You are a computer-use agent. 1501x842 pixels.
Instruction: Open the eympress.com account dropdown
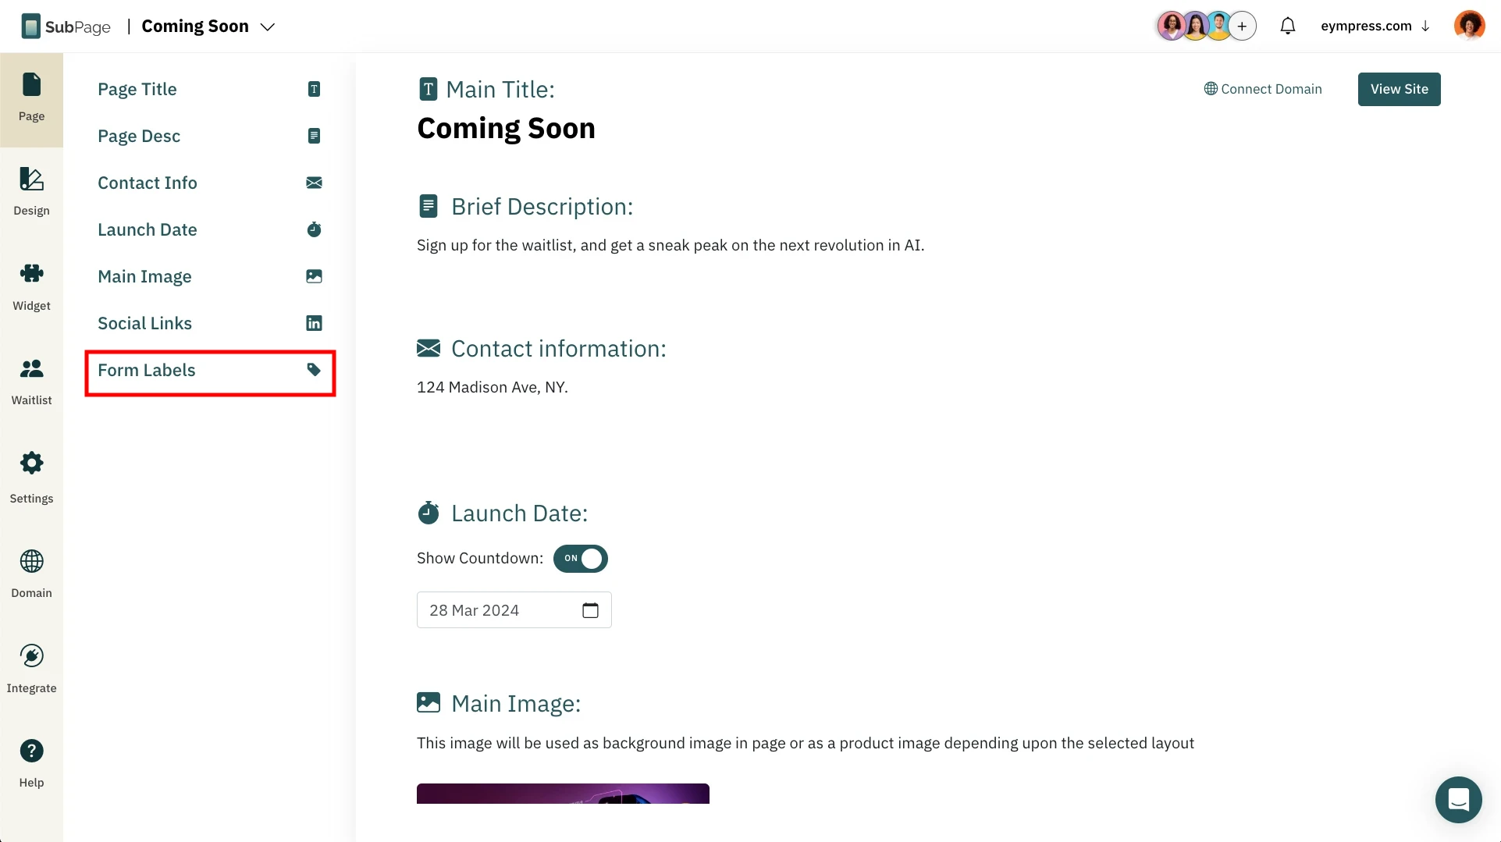1375,26
